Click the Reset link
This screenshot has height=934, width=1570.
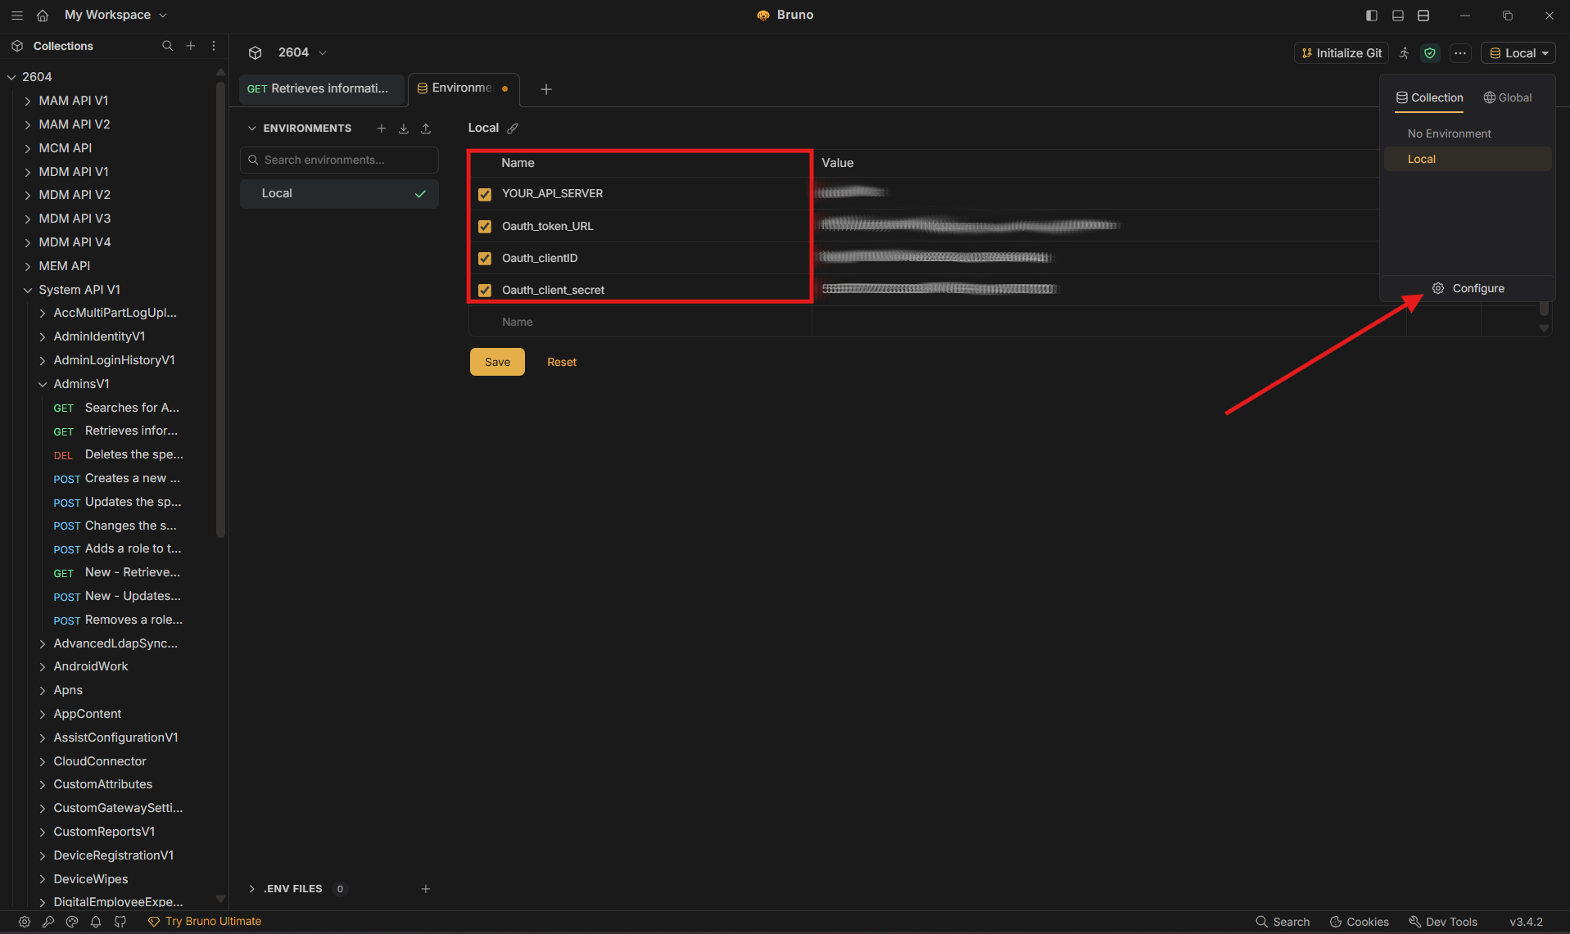pyautogui.click(x=562, y=362)
